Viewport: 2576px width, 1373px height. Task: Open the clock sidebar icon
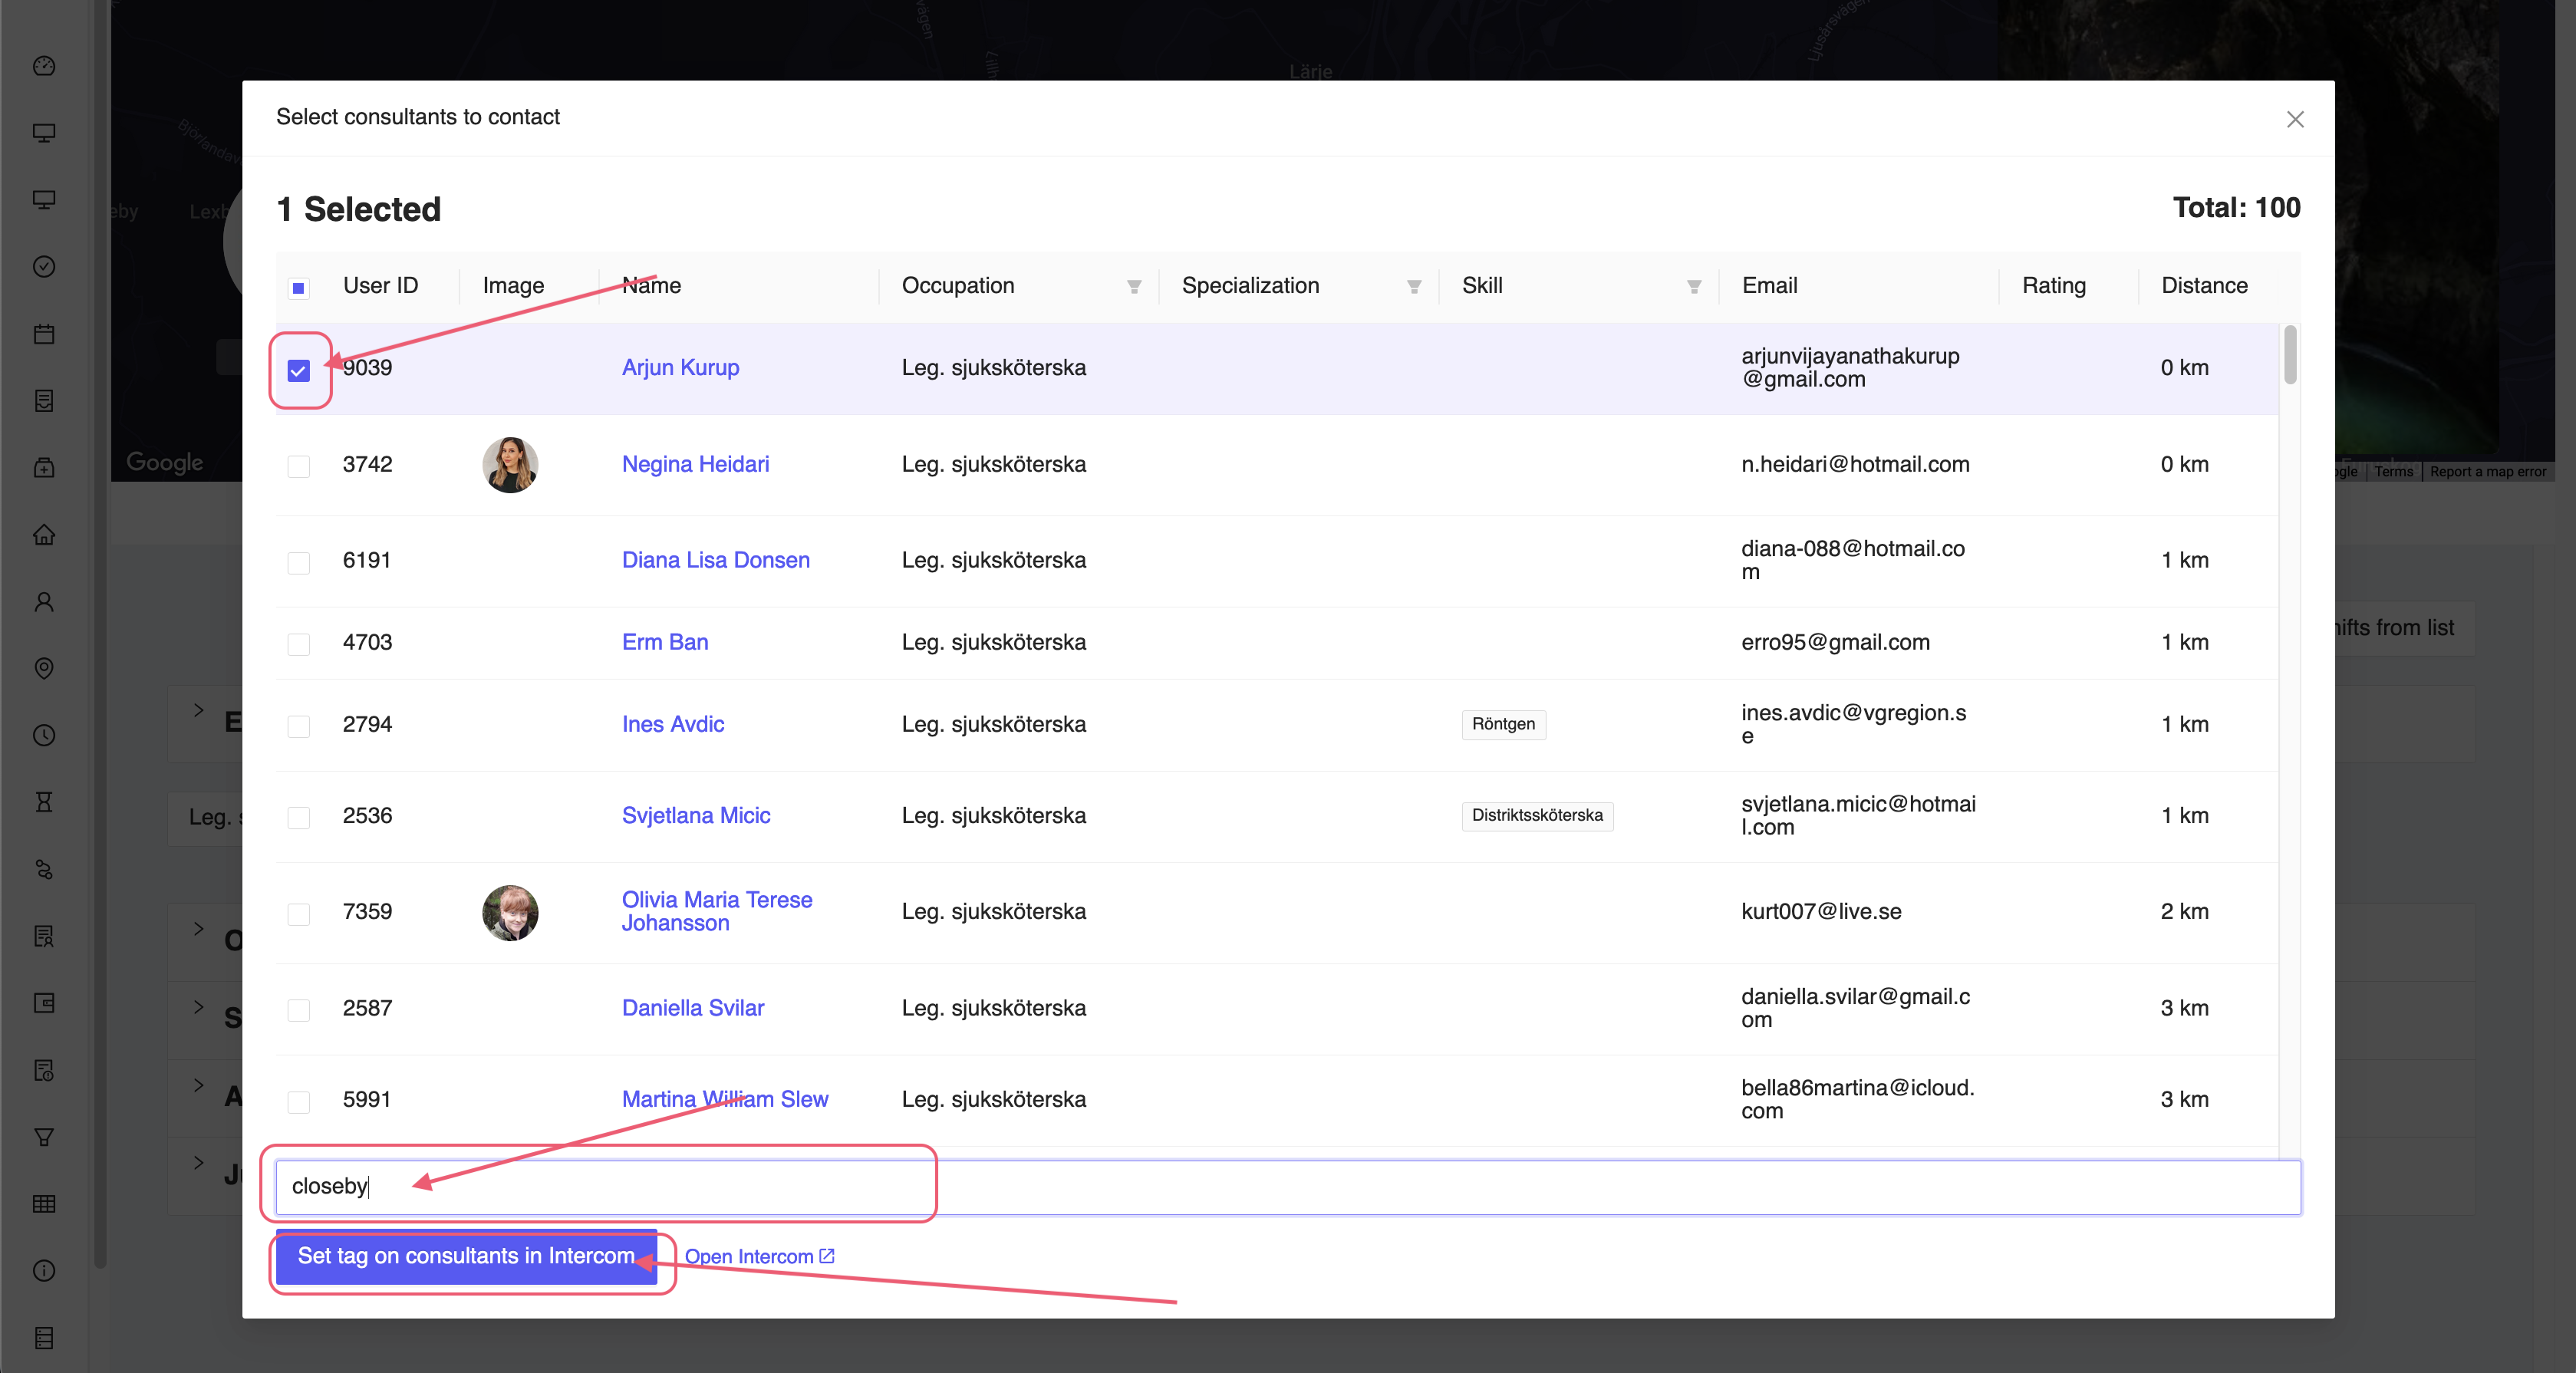pyautogui.click(x=44, y=735)
